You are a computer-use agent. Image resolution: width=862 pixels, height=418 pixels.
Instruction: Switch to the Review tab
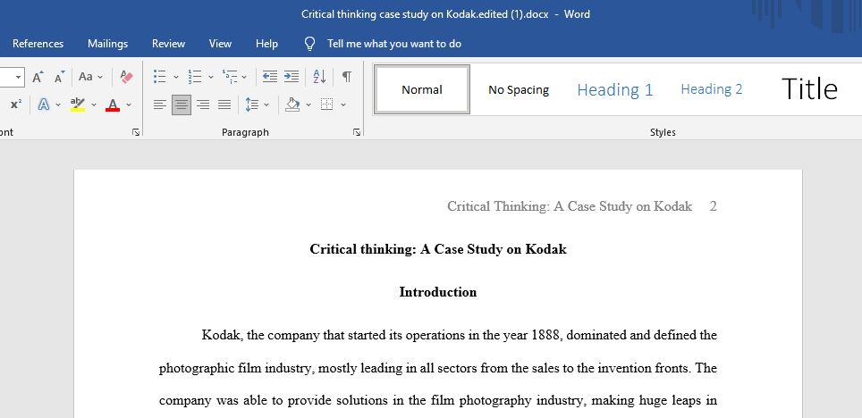pyautogui.click(x=168, y=44)
